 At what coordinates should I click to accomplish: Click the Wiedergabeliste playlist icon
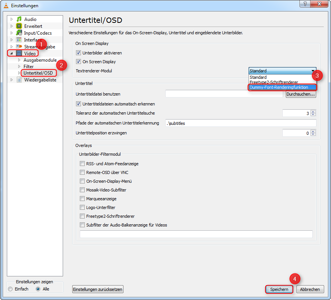coord(19,80)
